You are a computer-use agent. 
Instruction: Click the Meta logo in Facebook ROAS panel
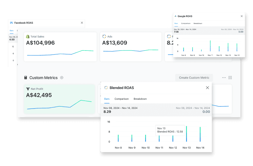pyautogui.click(x=11, y=23)
